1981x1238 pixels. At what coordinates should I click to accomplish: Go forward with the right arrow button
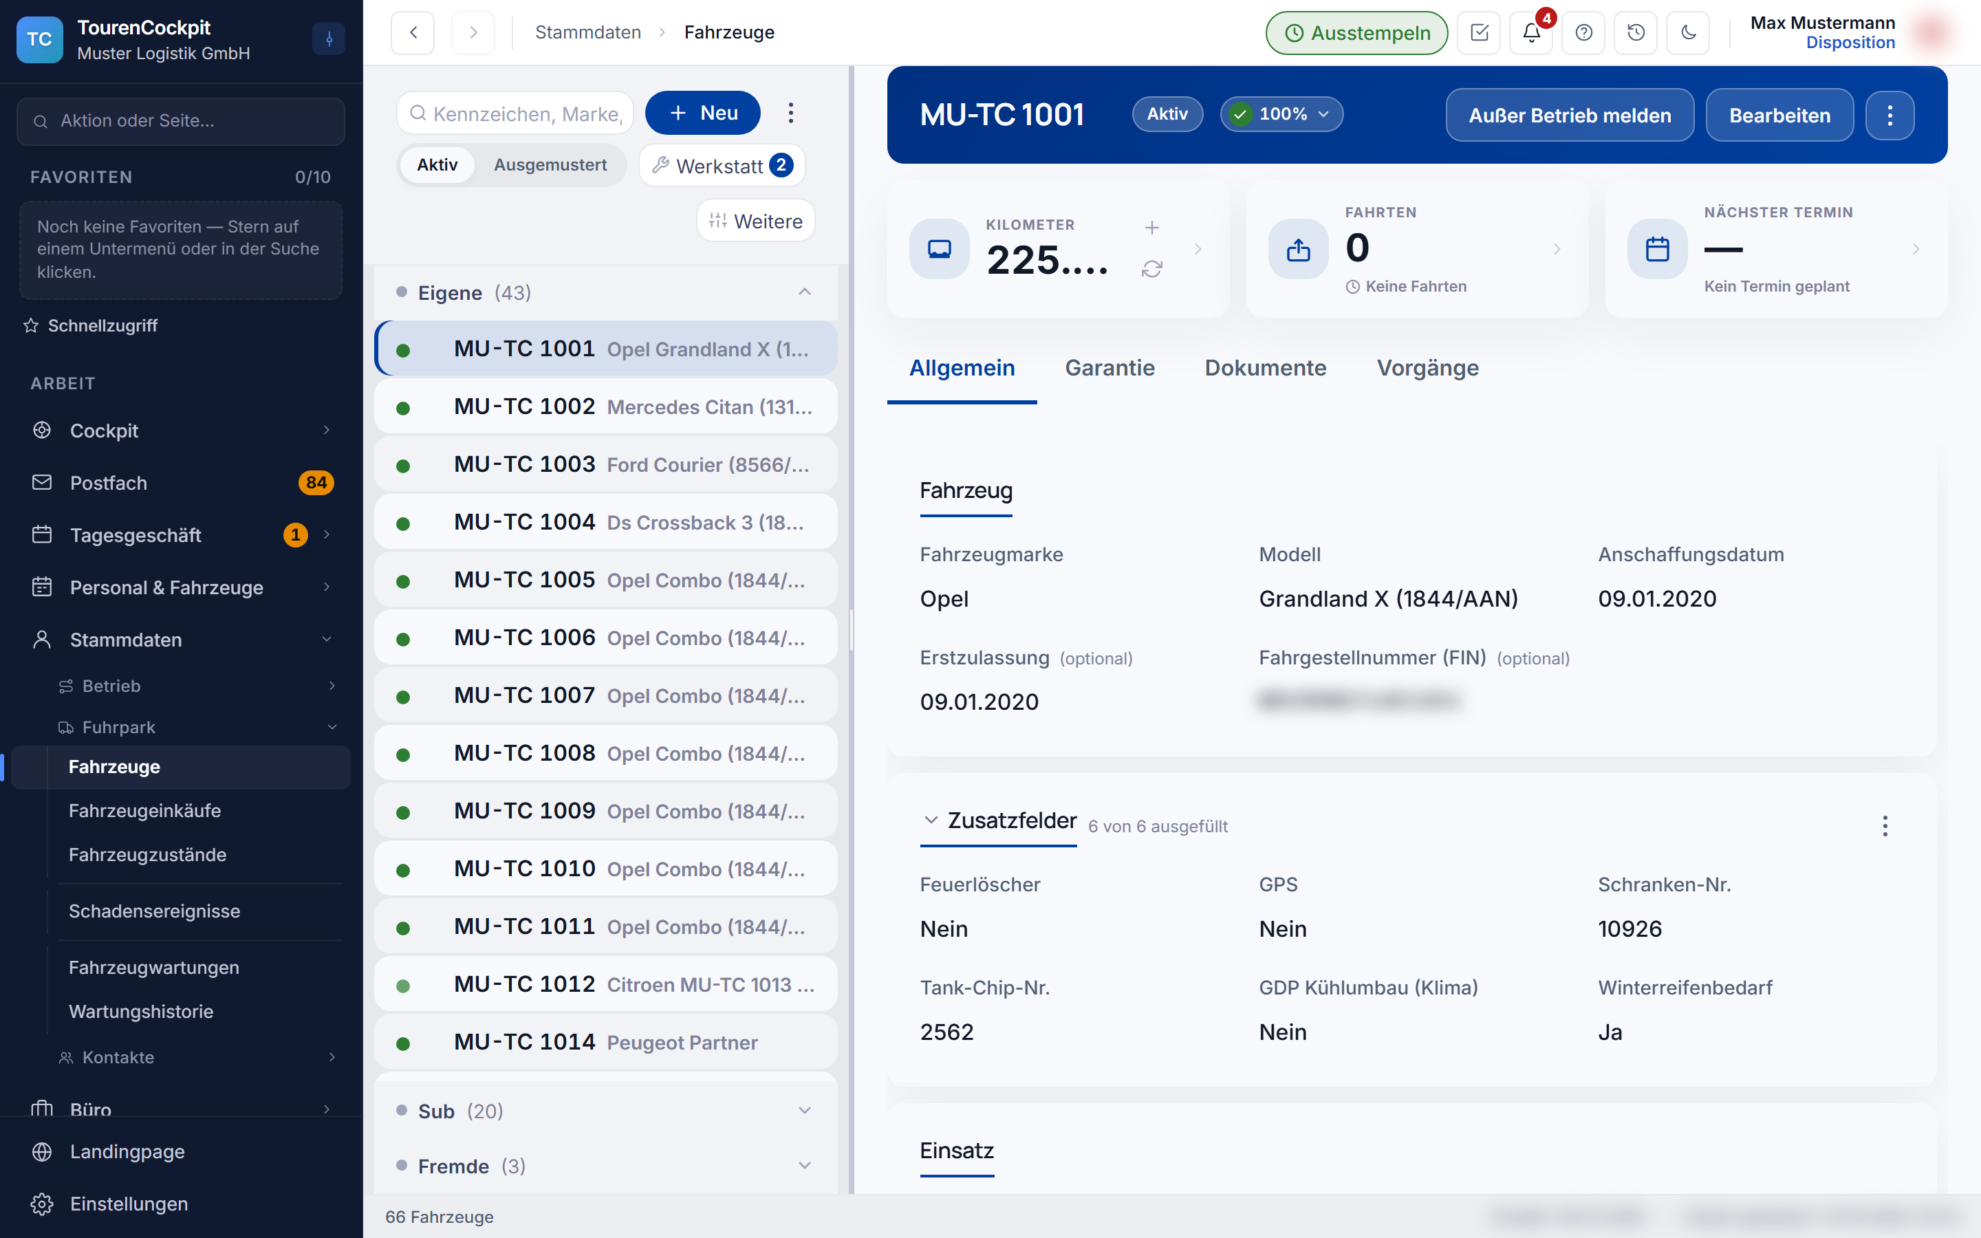click(473, 33)
